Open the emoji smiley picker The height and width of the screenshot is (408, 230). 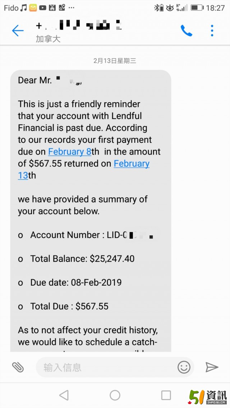pyautogui.click(x=184, y=367)
